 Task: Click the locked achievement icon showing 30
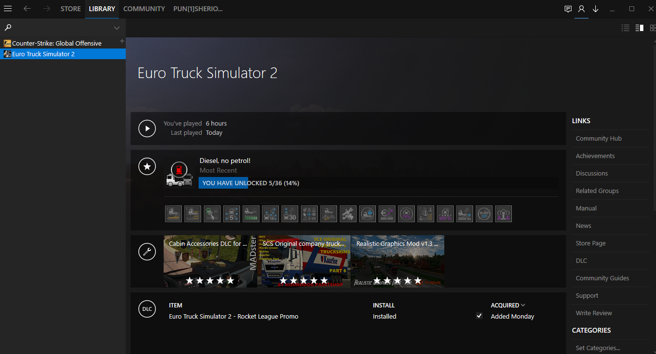[290, 214]
